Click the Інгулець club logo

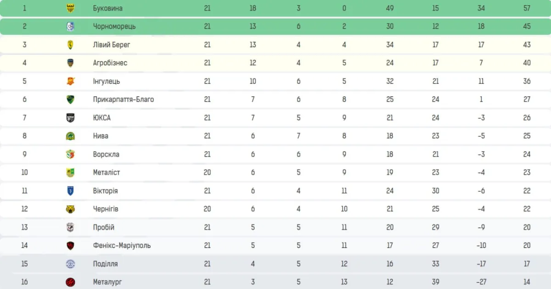[x=70, y=81]
